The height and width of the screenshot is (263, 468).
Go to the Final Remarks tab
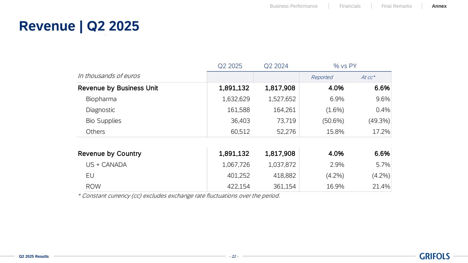click(x=396, y=6)
